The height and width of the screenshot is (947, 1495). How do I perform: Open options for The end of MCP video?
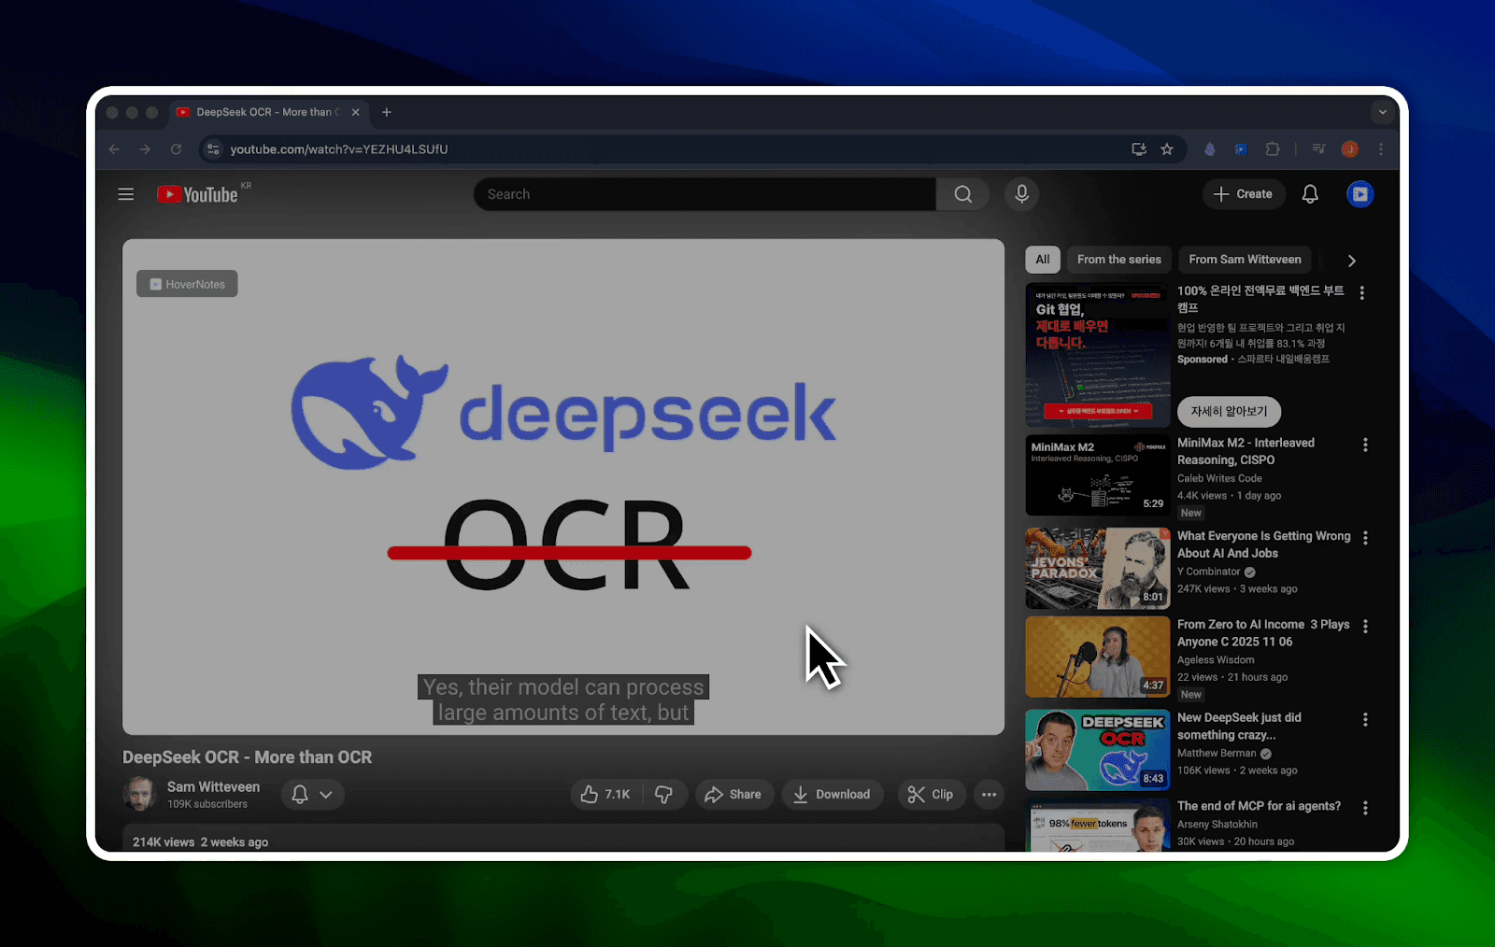[x=1365, y=808]
